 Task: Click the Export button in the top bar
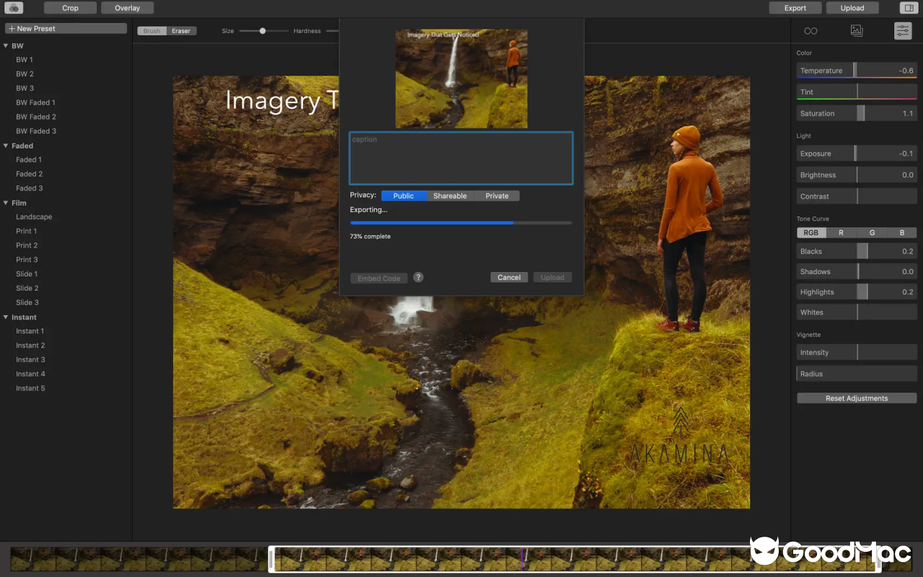point(795,7)
